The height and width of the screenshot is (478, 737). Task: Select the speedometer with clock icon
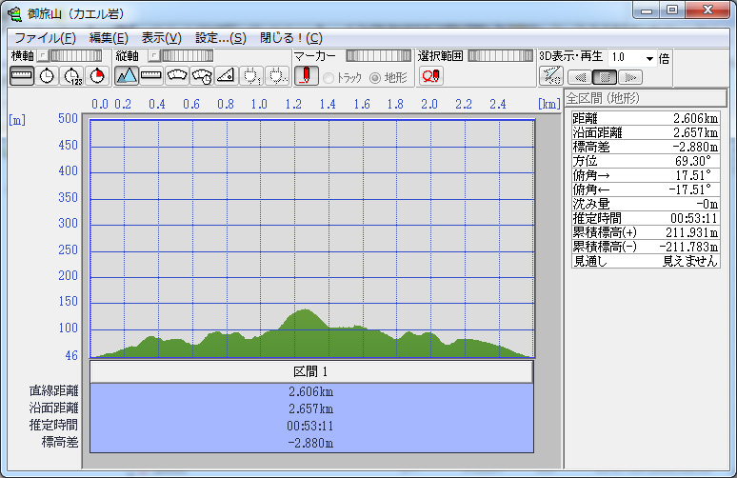coord(202,75)
